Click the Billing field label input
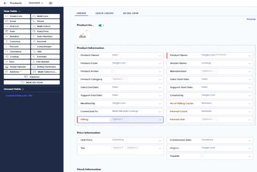 tap(94, 119)
